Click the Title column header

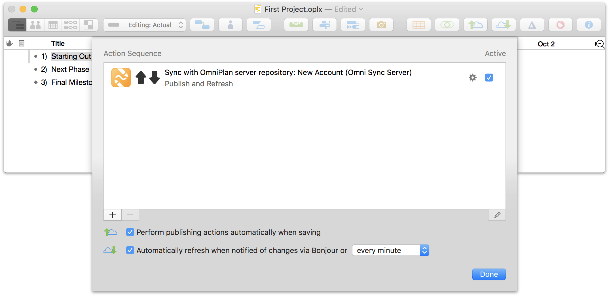pos(58,44)
